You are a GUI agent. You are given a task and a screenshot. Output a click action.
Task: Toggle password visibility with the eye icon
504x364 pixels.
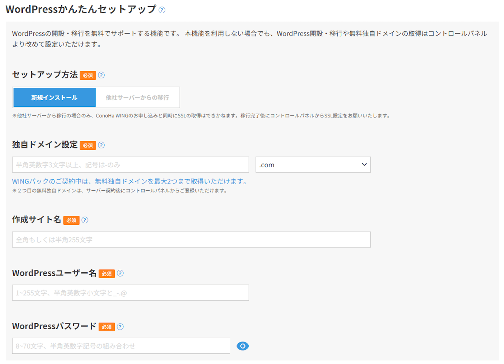(x=243, y=346)
